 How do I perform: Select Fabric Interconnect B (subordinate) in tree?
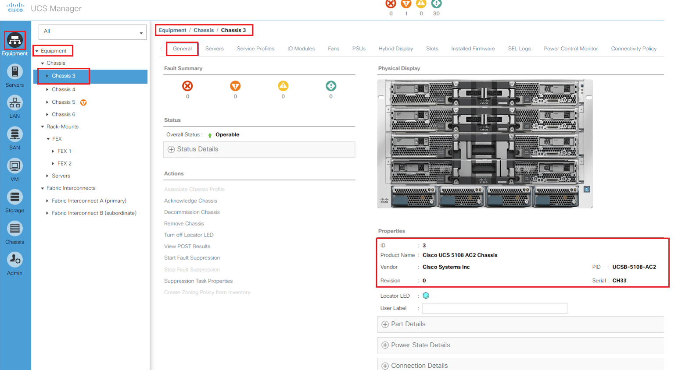pyautogui.click(x=94, y=213)
